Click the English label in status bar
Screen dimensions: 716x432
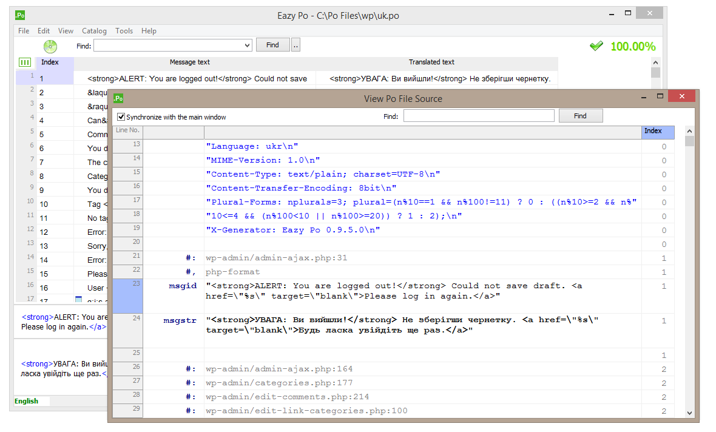click(27, 401)
